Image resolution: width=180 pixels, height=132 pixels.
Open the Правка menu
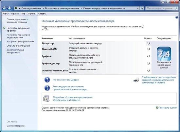pos(15,14)
